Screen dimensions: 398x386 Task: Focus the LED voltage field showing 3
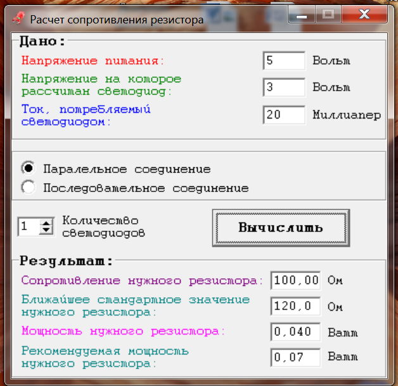(283, 87)
